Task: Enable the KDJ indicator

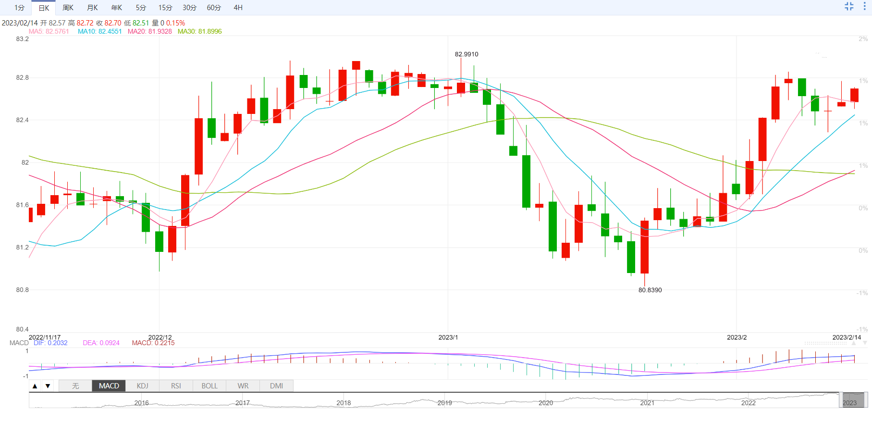Action: (x=143, y=386)
